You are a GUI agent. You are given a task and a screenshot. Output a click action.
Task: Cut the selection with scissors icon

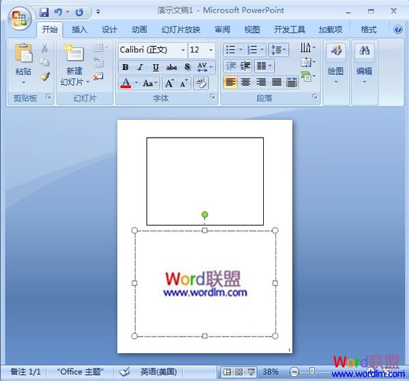[44, 48]
